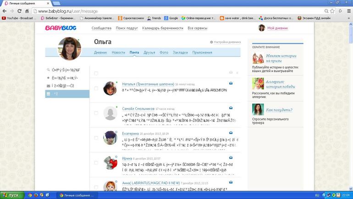Open the Все сервисы menu

tap(198, 28)
